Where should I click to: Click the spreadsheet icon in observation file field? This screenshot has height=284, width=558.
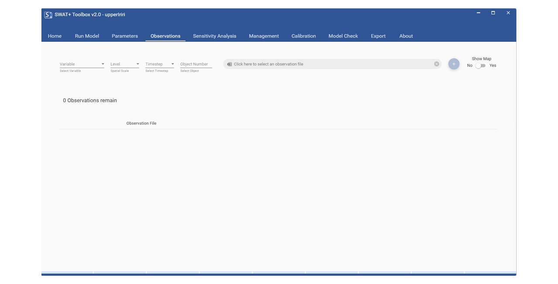coord(229,64)
